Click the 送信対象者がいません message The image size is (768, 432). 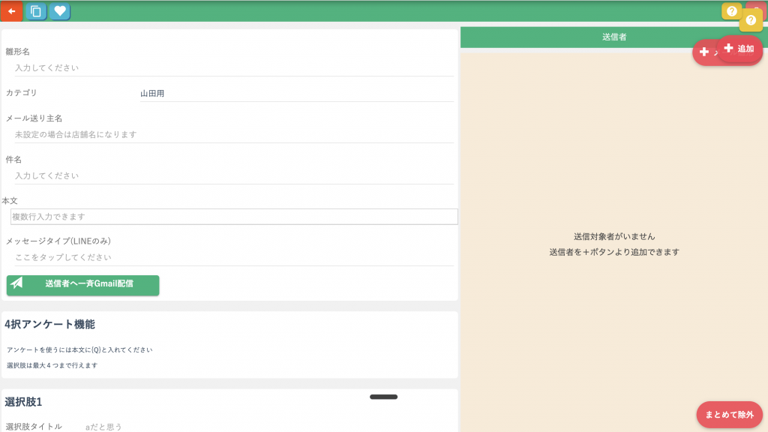(x=614, y=236)
